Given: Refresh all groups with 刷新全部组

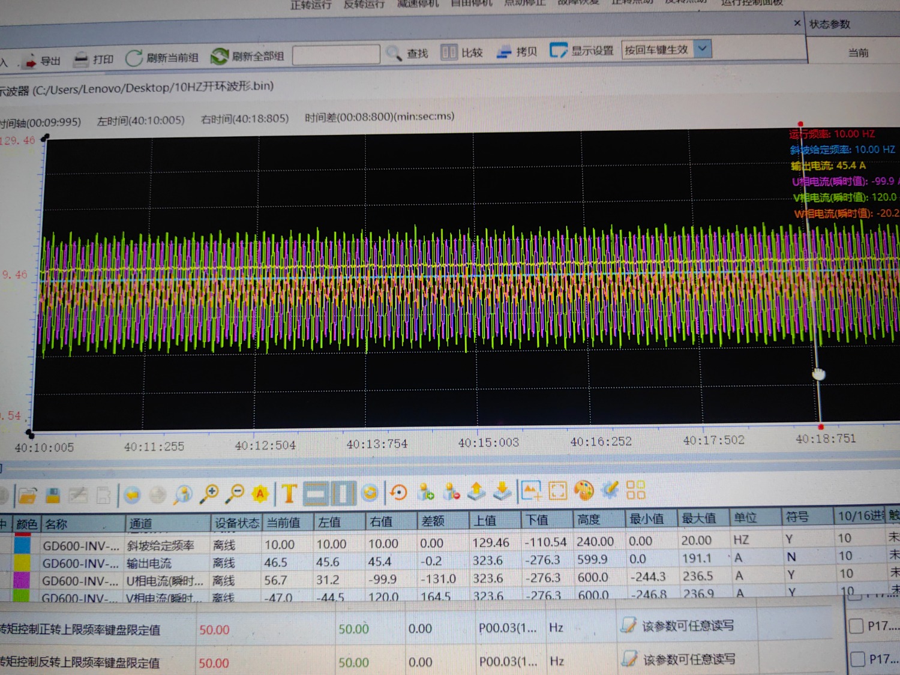Looking at the screenshot, I should [247, 56].
